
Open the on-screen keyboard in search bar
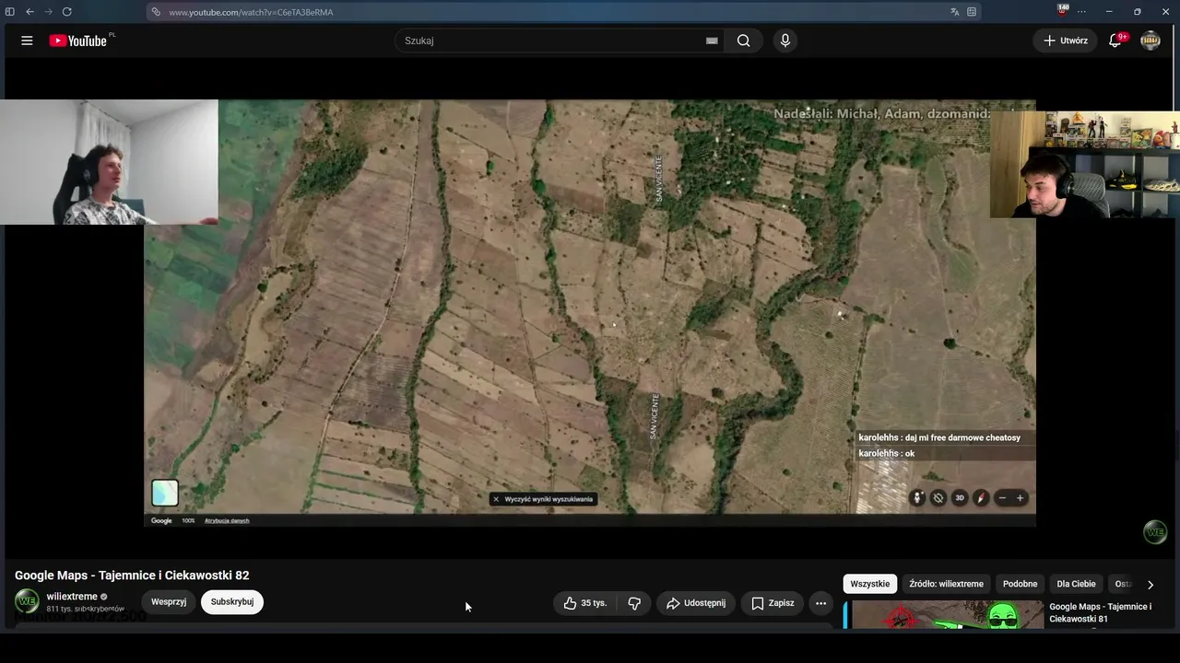[x=712, y=41]
